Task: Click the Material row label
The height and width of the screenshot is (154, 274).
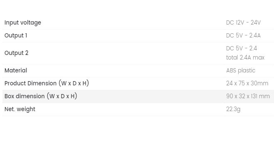Action: [x=16, y=70]
